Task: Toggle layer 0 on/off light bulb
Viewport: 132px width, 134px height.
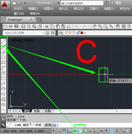Action: tap(66, 33)
